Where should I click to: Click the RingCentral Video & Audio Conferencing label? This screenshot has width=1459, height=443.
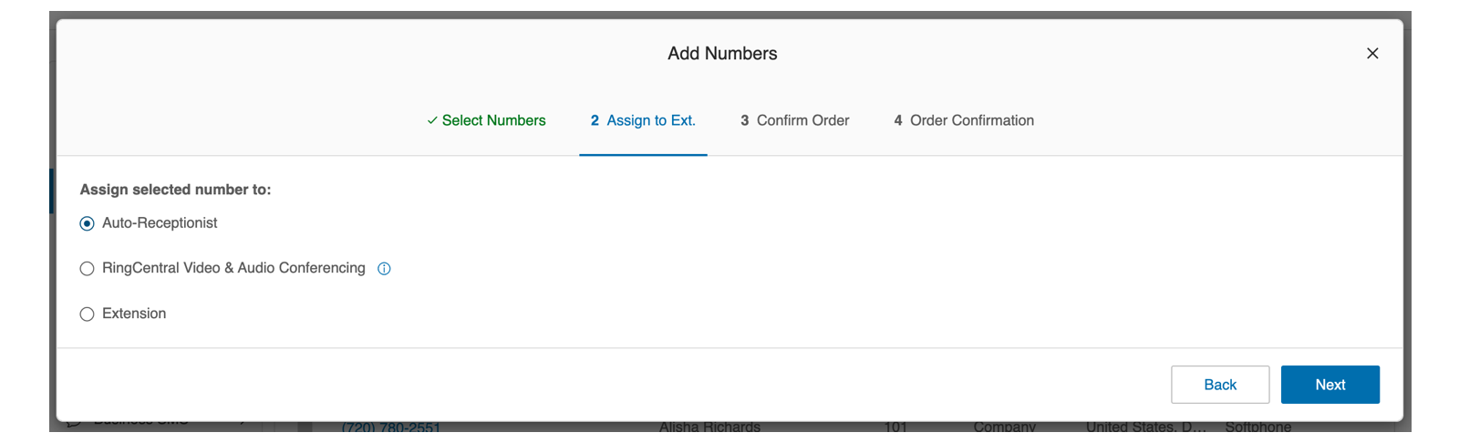(233, 268)
